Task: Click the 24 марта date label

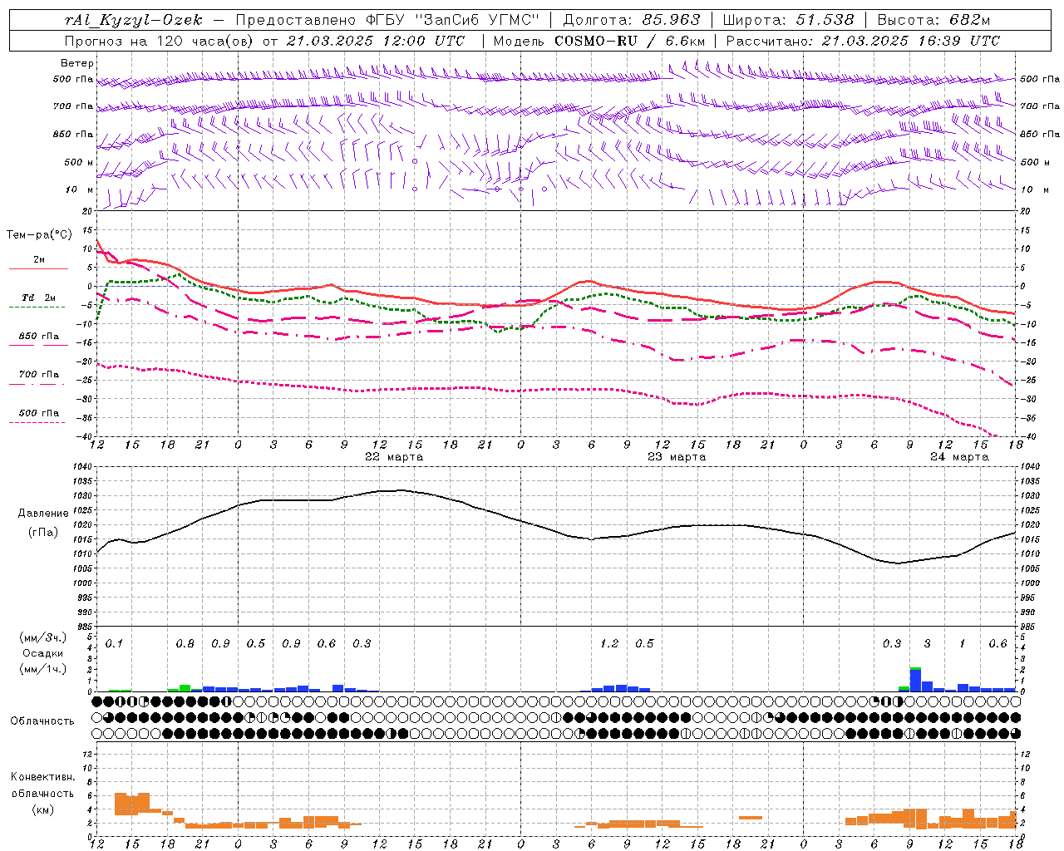Action: point(959,457)
